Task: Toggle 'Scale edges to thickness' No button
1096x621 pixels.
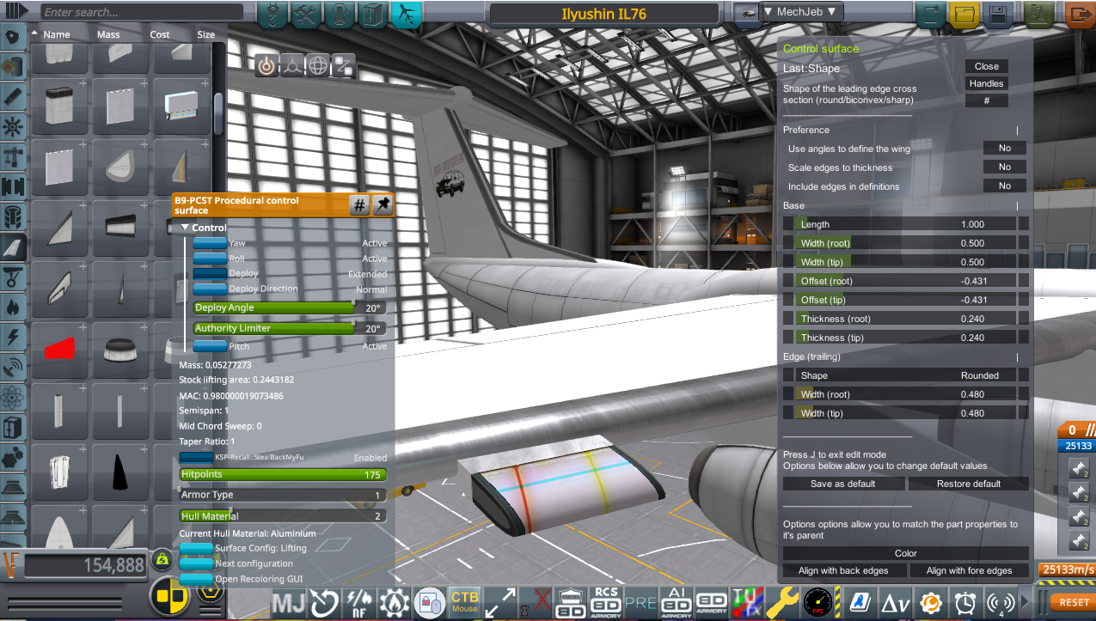Action: [x=1004, y=167]
